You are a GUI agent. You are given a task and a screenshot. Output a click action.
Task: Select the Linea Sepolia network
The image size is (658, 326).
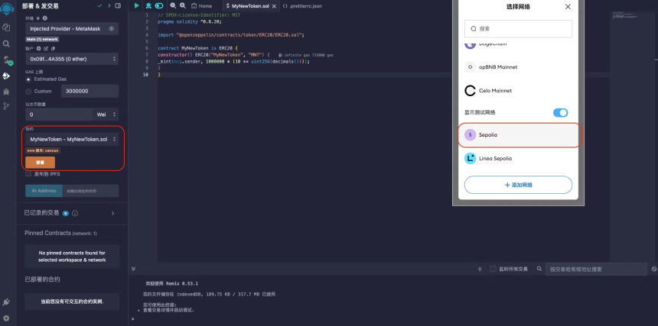(x=518, y=158)
